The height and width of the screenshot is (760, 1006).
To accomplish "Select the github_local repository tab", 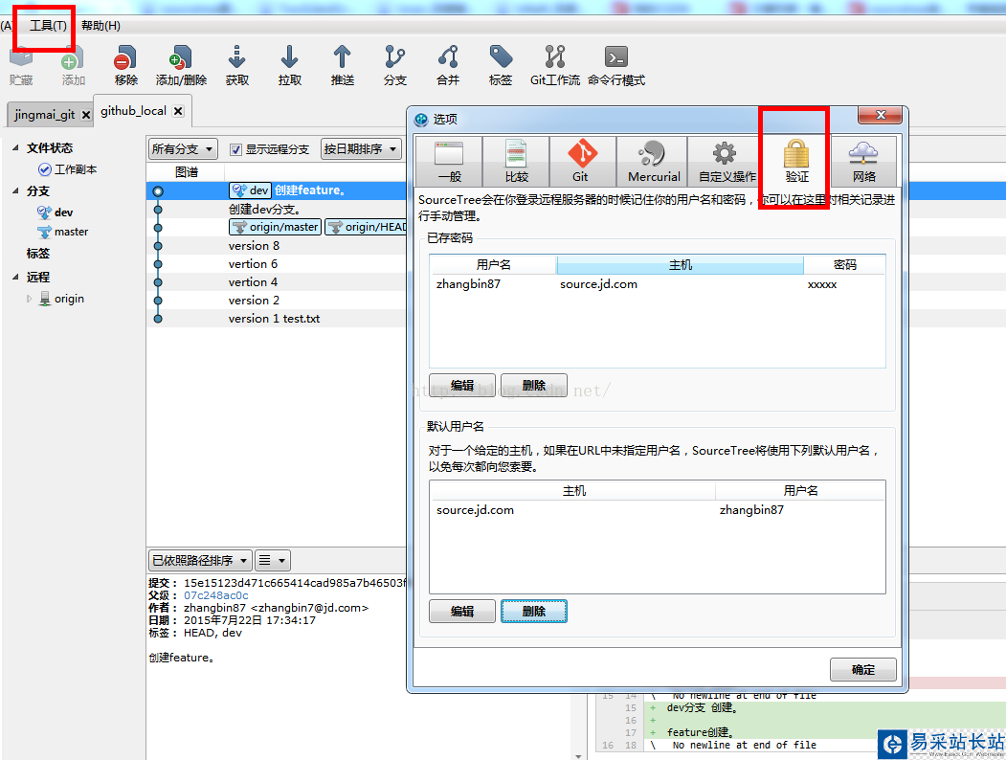I will pyautogui.click(x=133, y=111).
